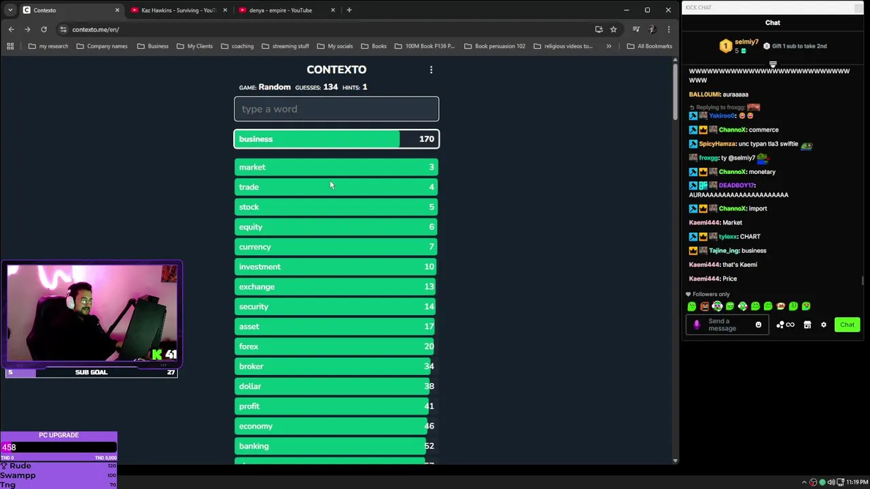Open the All Bookmarks folder
Viewport: 870px width, 489px height.
click(650, 46)
